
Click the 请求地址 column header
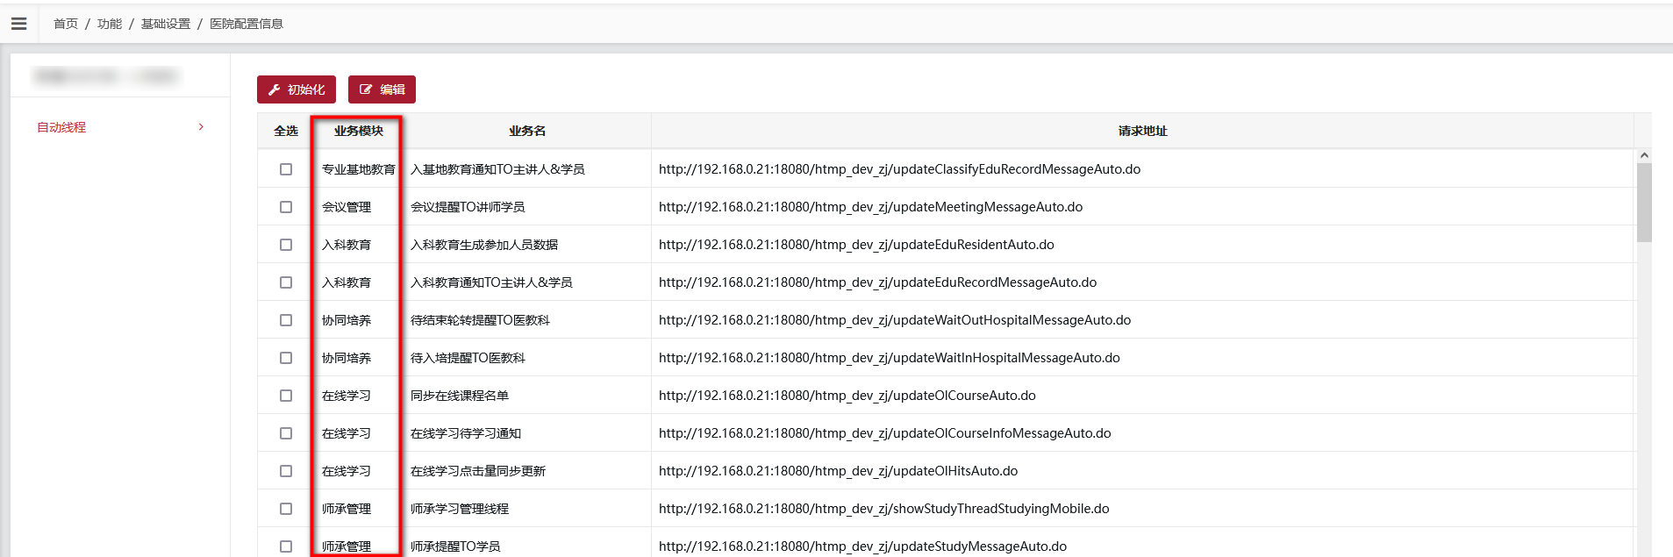pyautogui.click(x=1142, y=131)
